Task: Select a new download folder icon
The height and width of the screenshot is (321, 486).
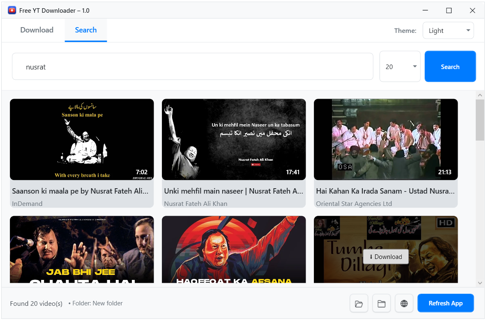Action: (x=381, y=303)
